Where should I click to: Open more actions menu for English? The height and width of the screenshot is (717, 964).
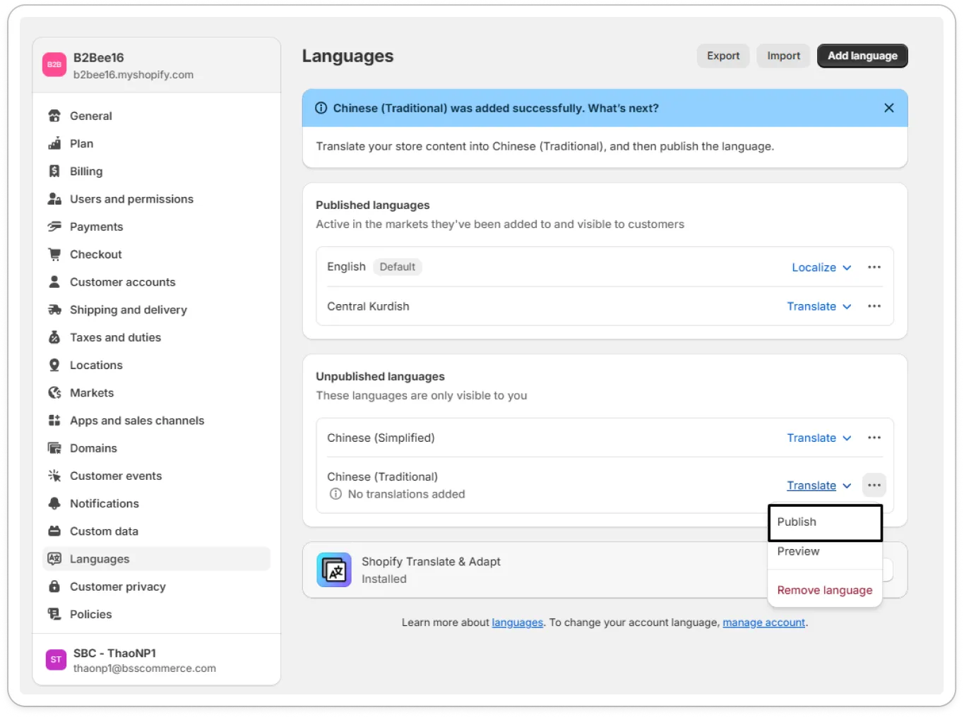pos(874,267)
